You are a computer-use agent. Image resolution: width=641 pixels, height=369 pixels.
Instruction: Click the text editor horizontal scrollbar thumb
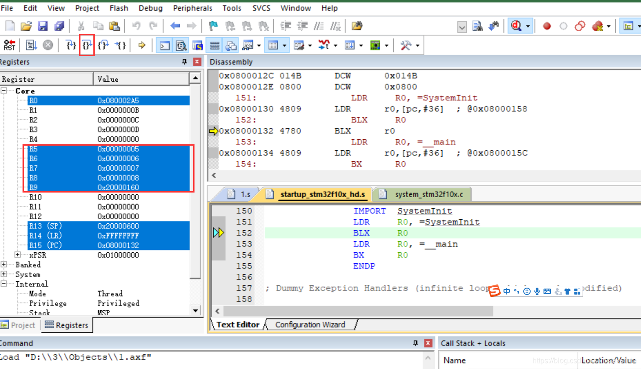click(x=359, y=311)
